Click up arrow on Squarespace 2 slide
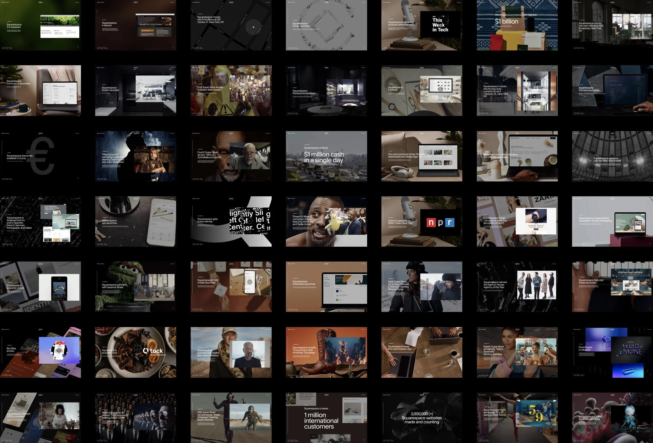The width and height of the screenshot is (653, 443). point(78,47)
